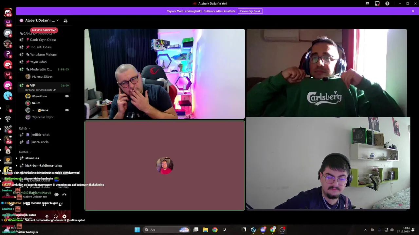The image size is (419, 235).
Task: Open server with the 196 notification badge
Action: pos(8,12)
